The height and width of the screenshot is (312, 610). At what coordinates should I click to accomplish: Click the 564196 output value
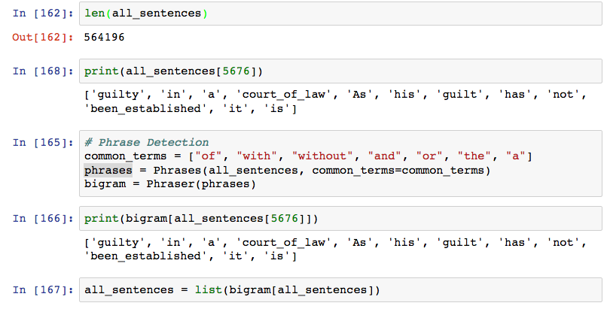tap(104, 38)
